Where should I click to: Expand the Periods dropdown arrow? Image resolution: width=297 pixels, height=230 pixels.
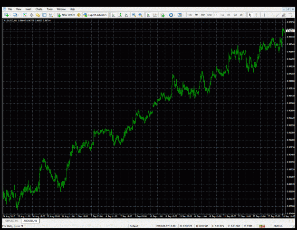coord(174,15)
